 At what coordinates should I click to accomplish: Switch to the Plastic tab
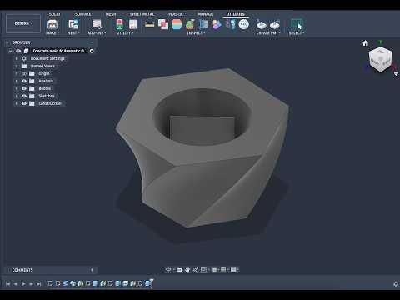(176, 14)
